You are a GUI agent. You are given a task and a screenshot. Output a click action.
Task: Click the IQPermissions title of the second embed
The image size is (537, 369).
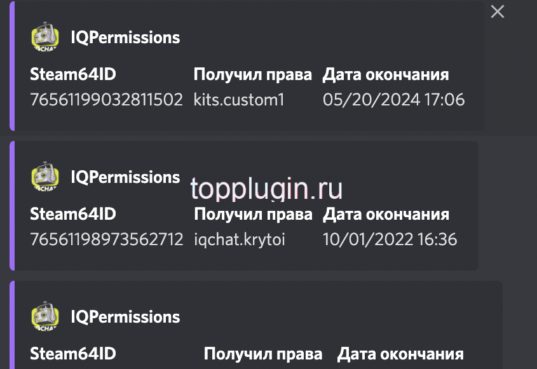coord(125,178)
